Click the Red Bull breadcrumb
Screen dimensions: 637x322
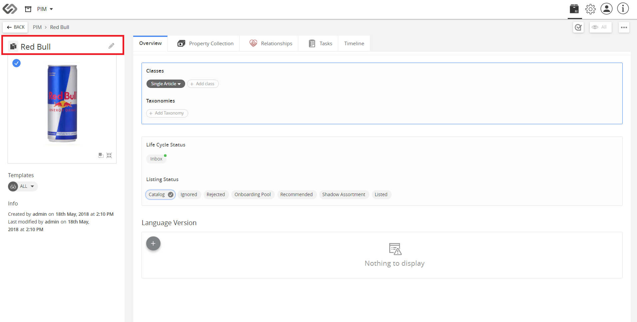pyautogui.click(x=60, y=27)
